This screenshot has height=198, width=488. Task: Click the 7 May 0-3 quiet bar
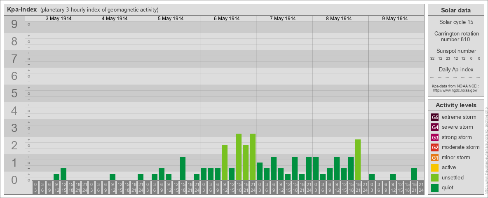pyautogui.click(x=260, y=172)
